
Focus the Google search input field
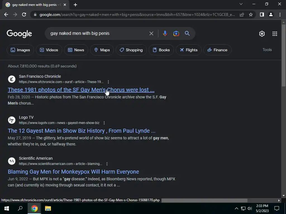(x=99, y=33)
